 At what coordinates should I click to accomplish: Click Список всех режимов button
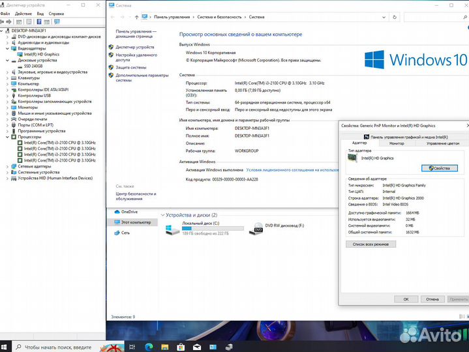pos(371,244)
